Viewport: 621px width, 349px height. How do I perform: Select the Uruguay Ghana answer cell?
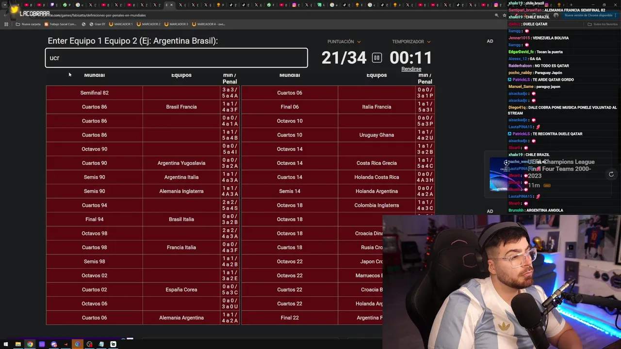376,135
